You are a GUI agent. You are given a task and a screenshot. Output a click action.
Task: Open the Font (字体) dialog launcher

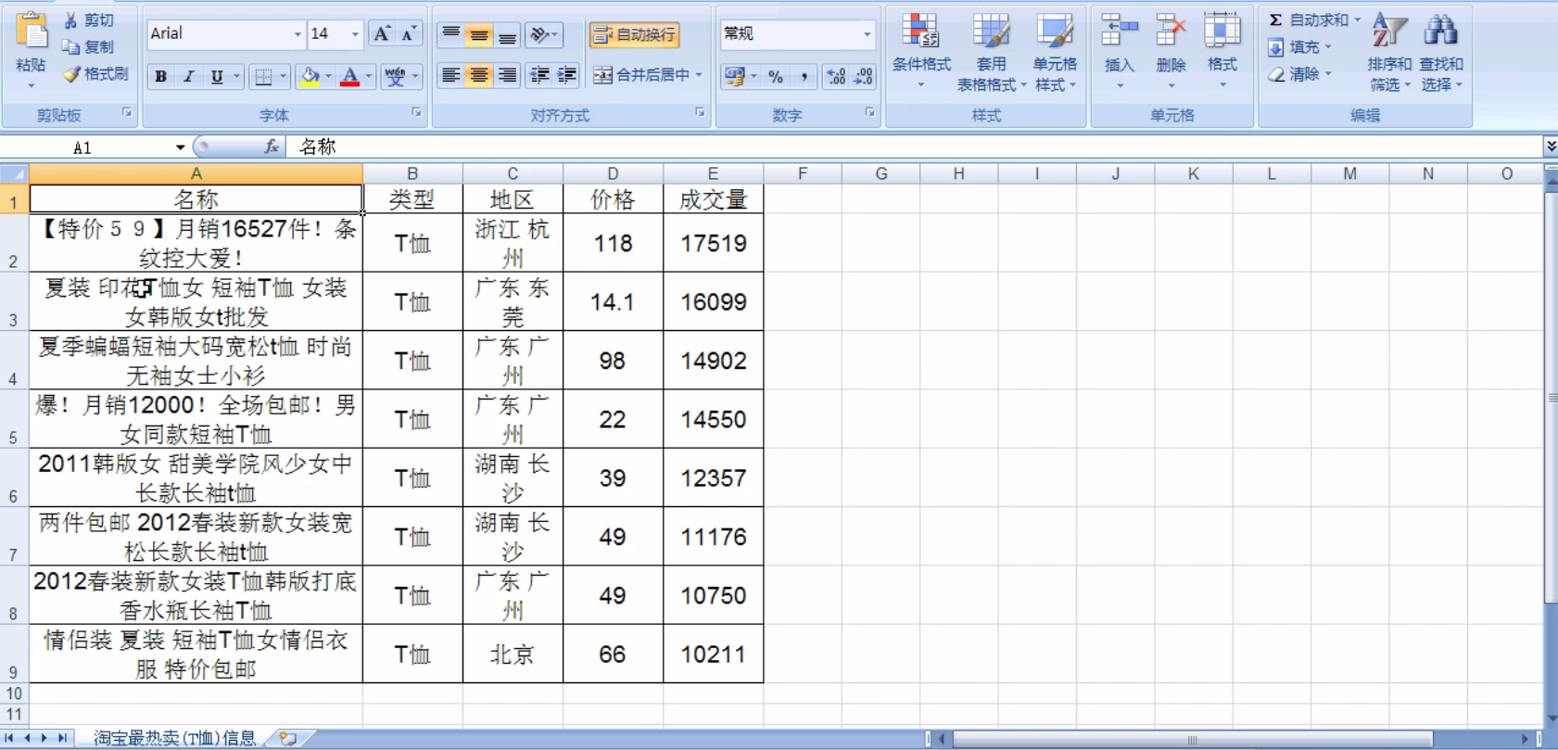pyautogui.click(x=416, y=113)
